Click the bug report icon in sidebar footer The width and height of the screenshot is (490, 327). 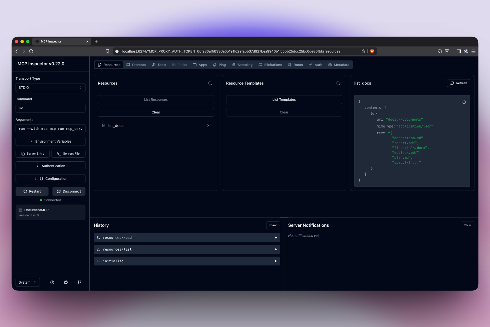[x=66, y=282]
